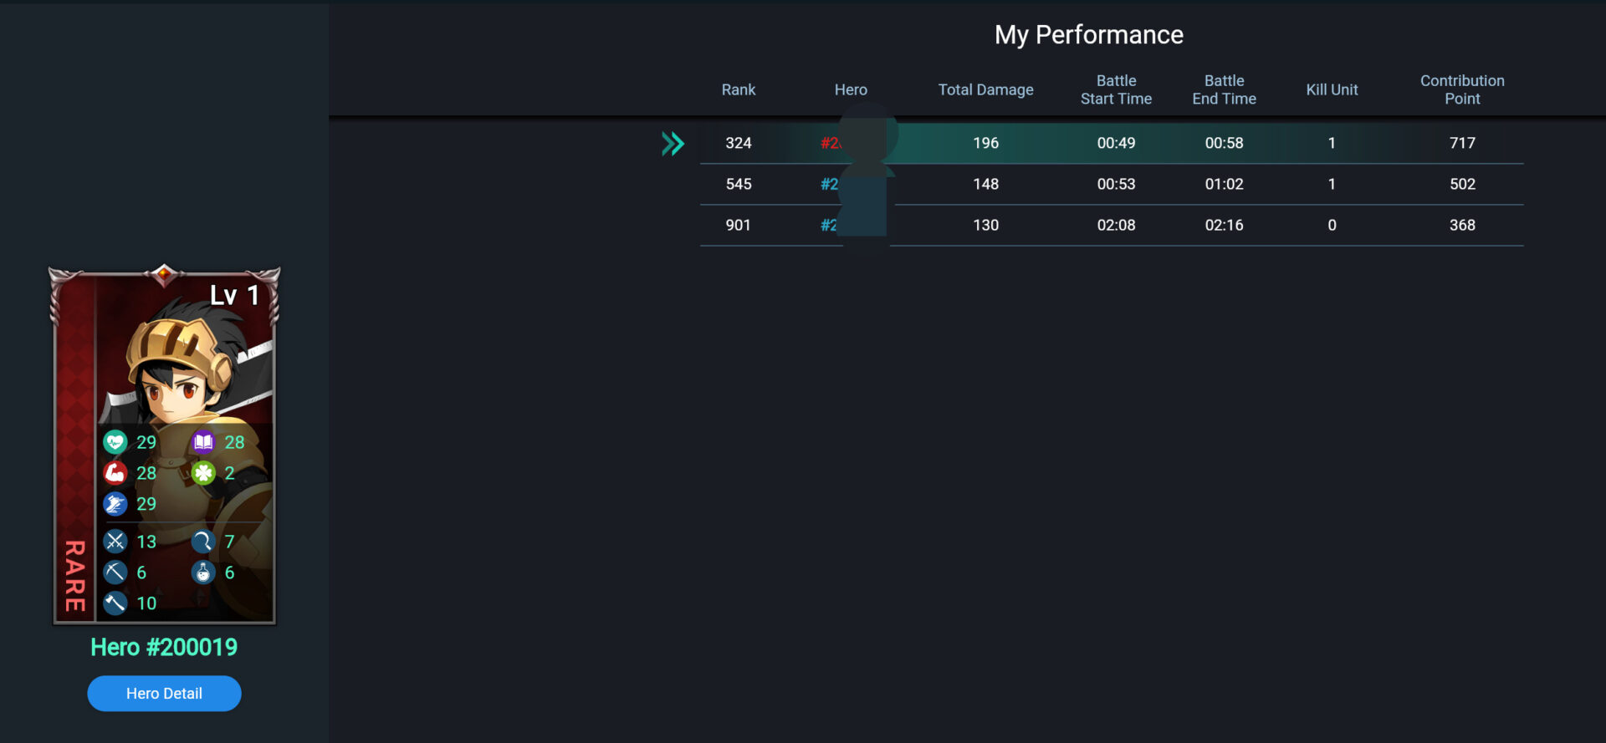Click the hero link in row 901
Viewport: 1606px width, 743px height.
[828, 225]
